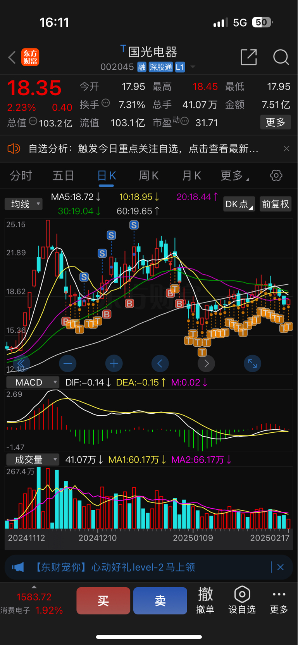
Task: Open chart settings gear icon
Action: pyautogui.click(x=276, y=175)
